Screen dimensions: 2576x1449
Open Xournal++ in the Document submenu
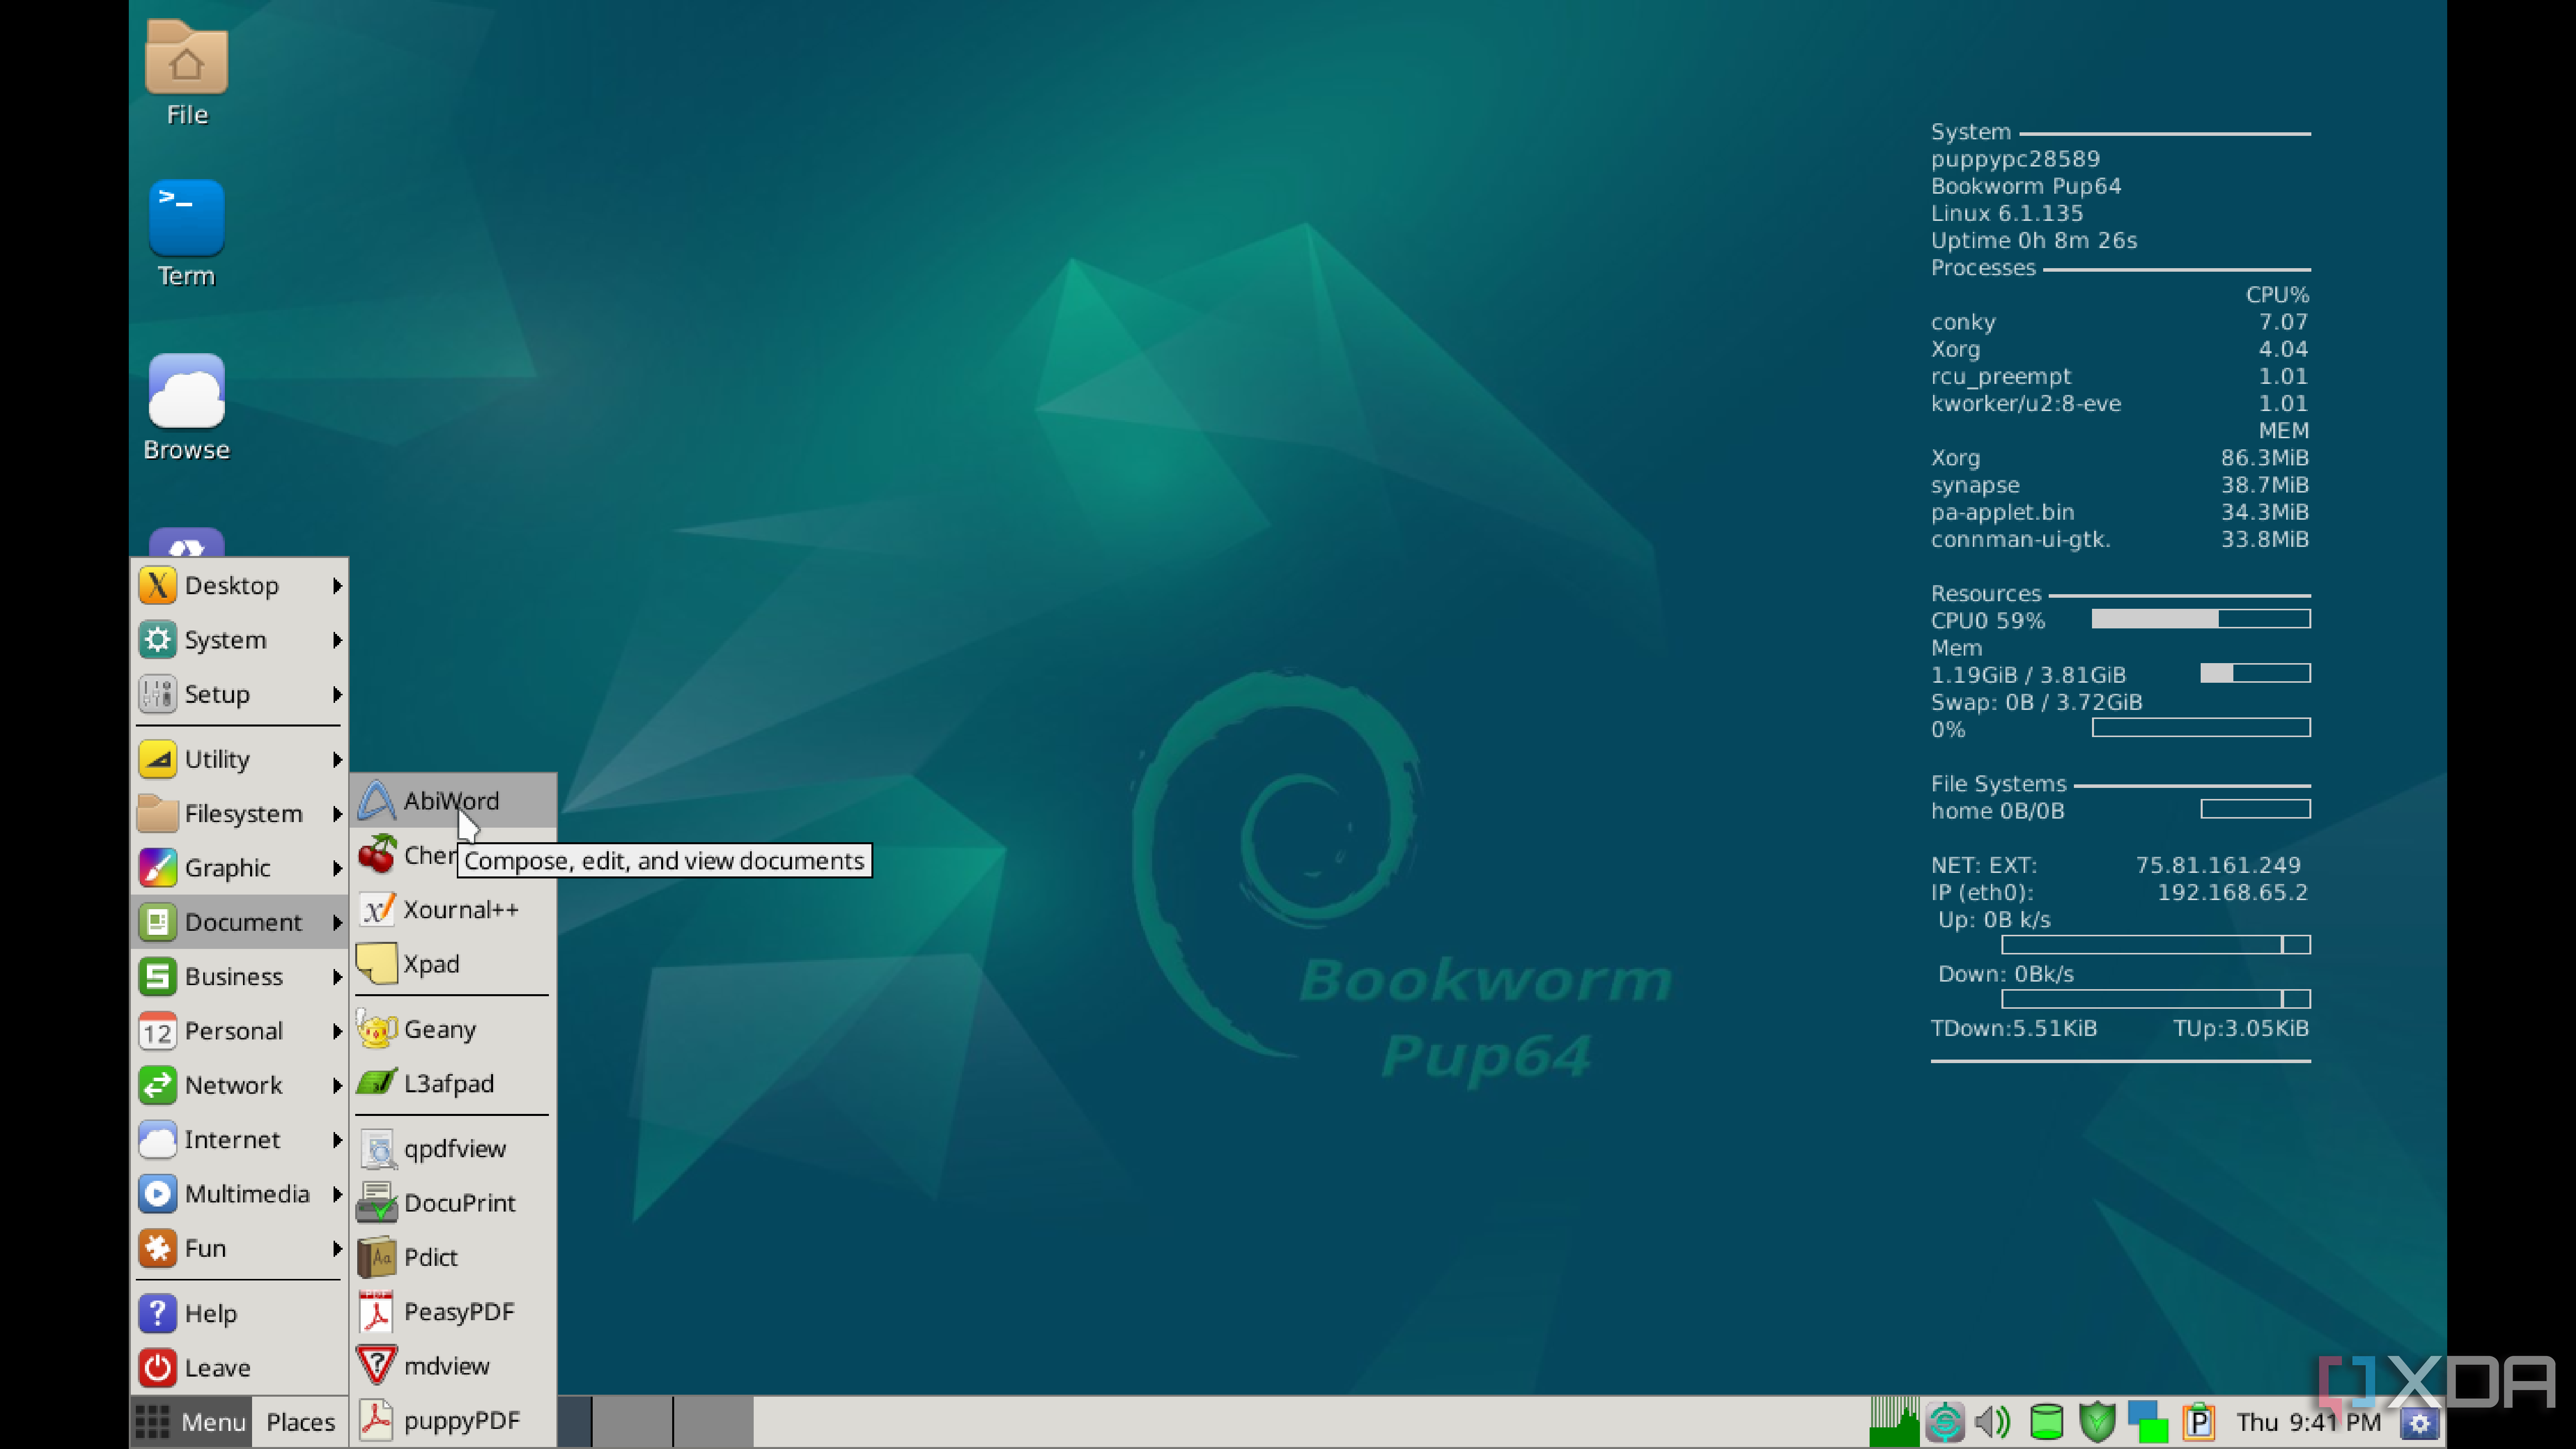453,909
